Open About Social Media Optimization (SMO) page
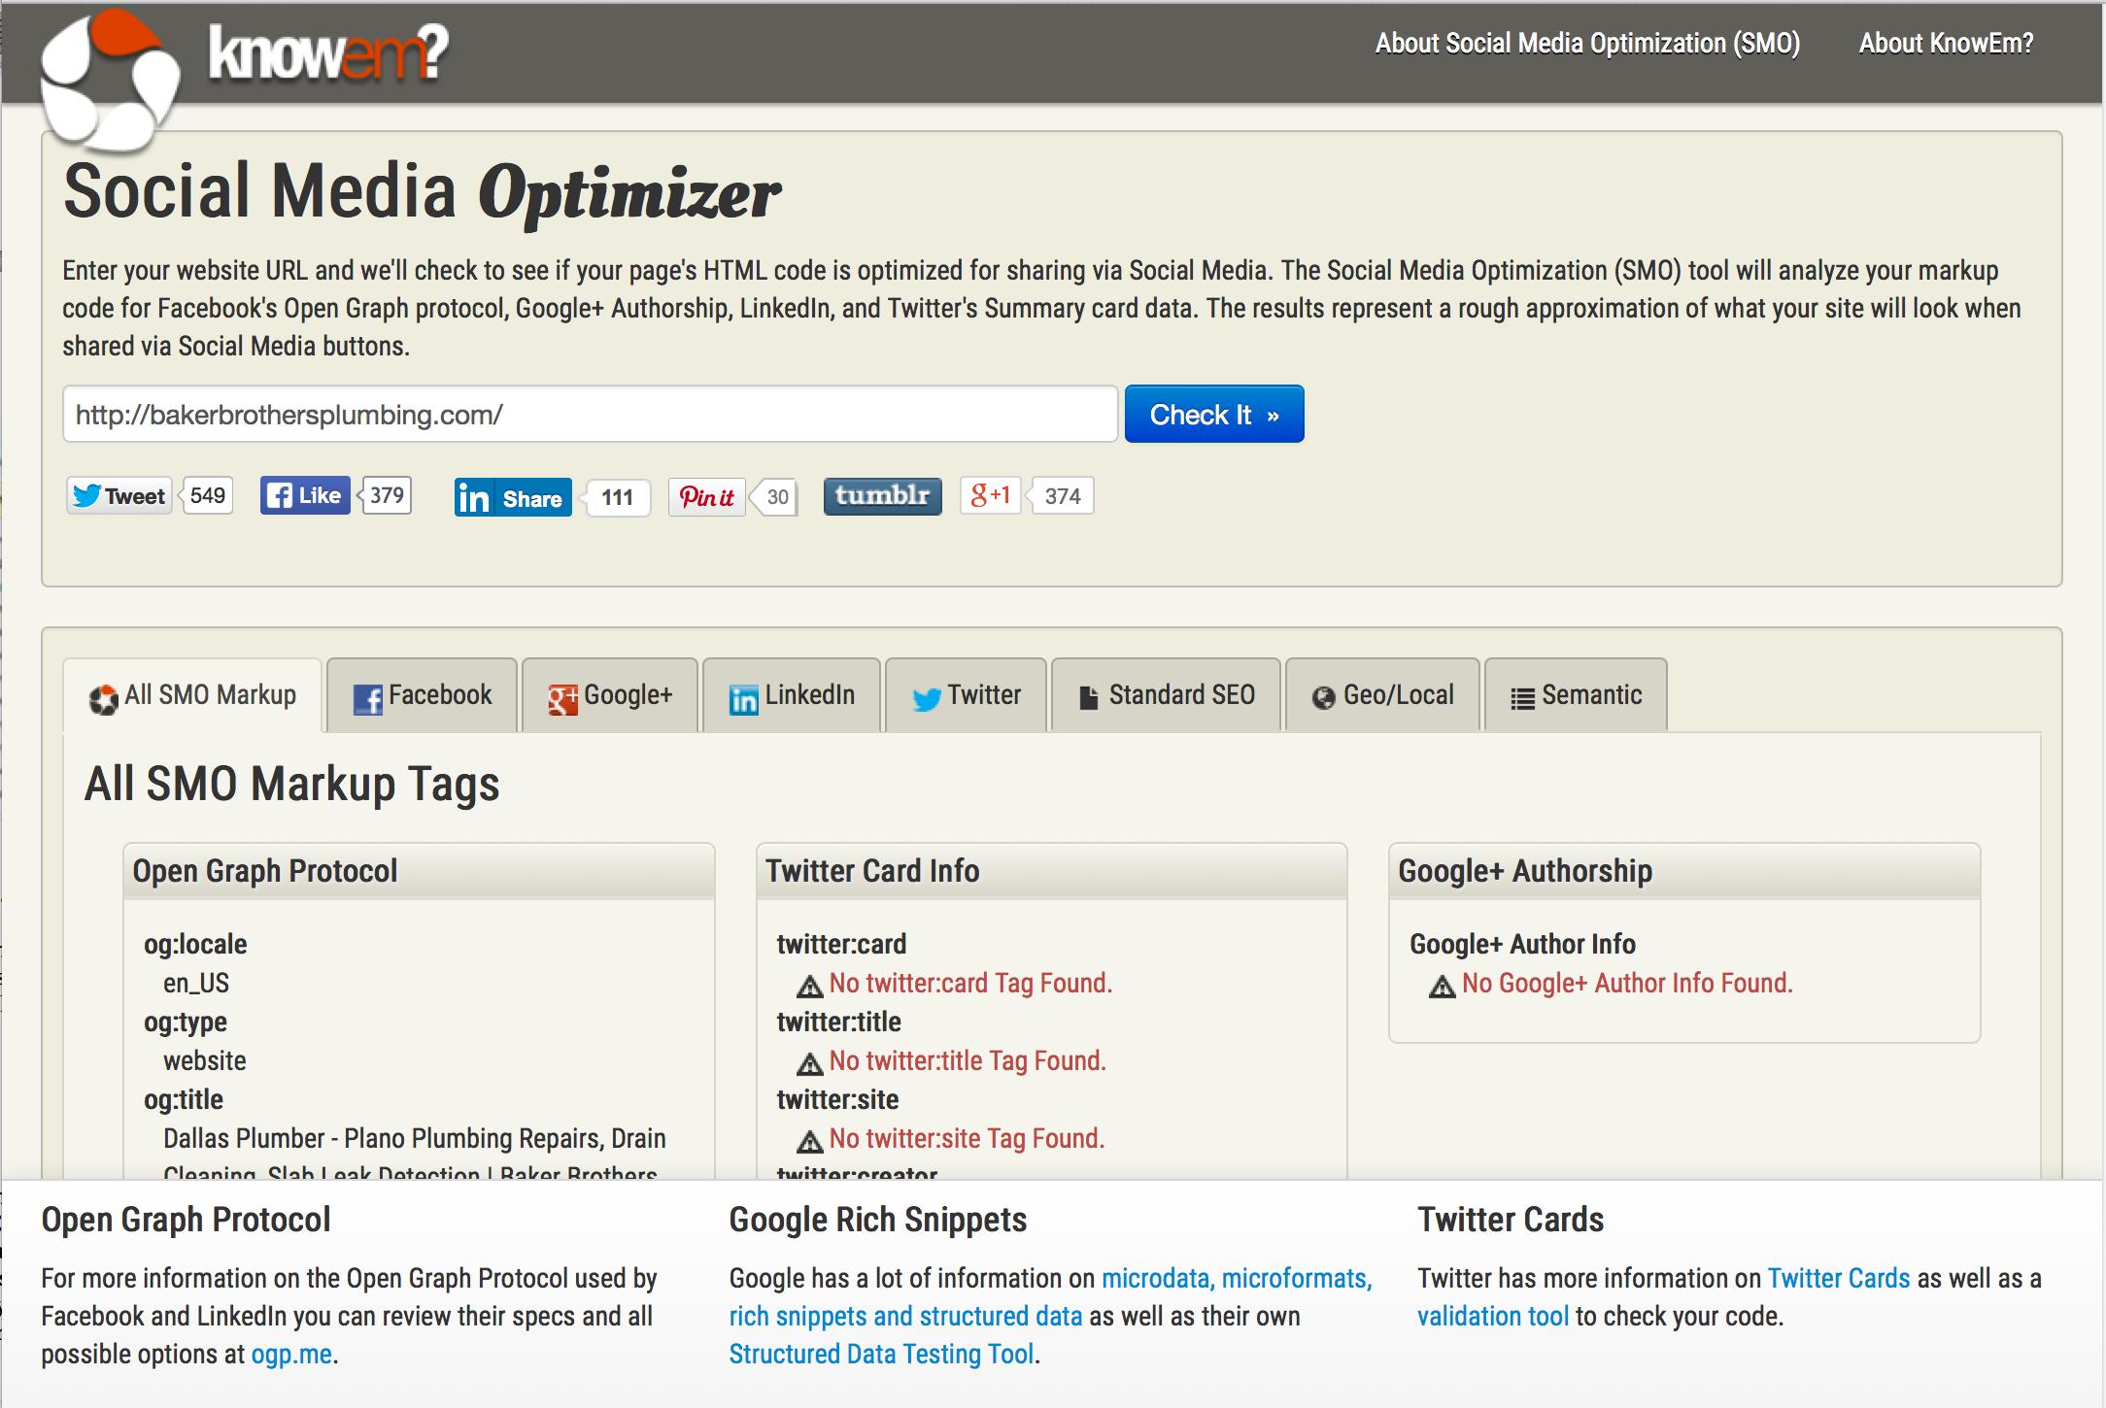Screen dimensions: 2106x1408 1587,44
